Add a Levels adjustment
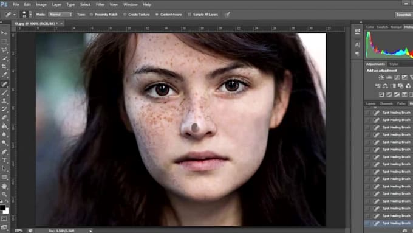The height and width of the screenshot is (233, 413). [x=389, y=77]
